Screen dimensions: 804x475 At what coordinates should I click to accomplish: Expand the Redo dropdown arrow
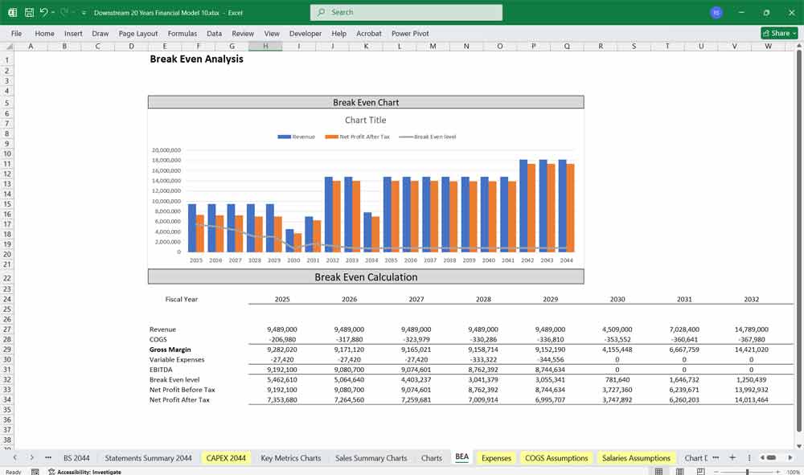(73, 12)
